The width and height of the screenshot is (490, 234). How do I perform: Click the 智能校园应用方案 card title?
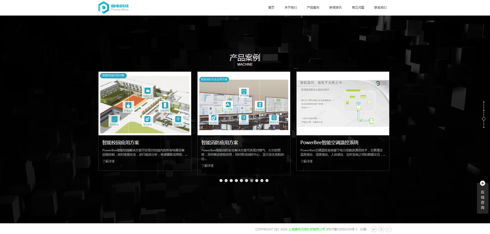pyautogui.click(x=121, y=143)
